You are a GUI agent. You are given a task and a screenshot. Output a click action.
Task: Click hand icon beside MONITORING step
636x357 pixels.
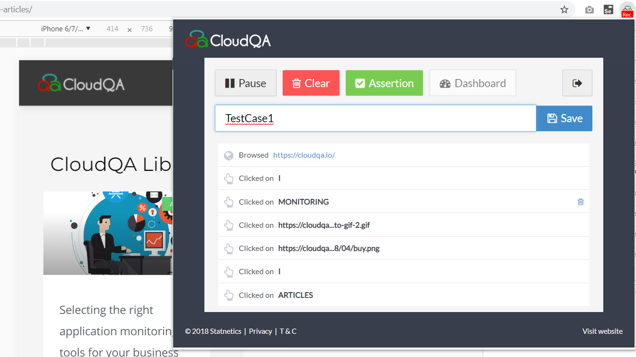click(x=229, y=202)
